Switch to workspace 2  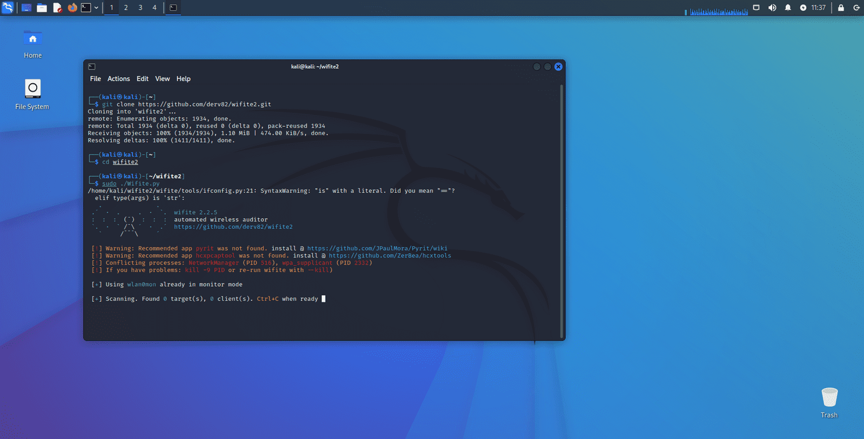click(126, 8)
